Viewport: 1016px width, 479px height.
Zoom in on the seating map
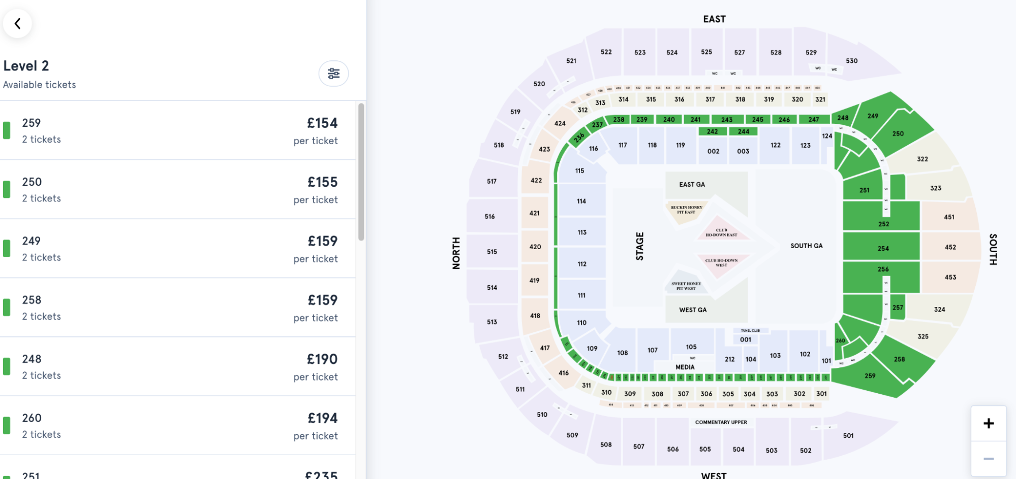pos(989,423)
